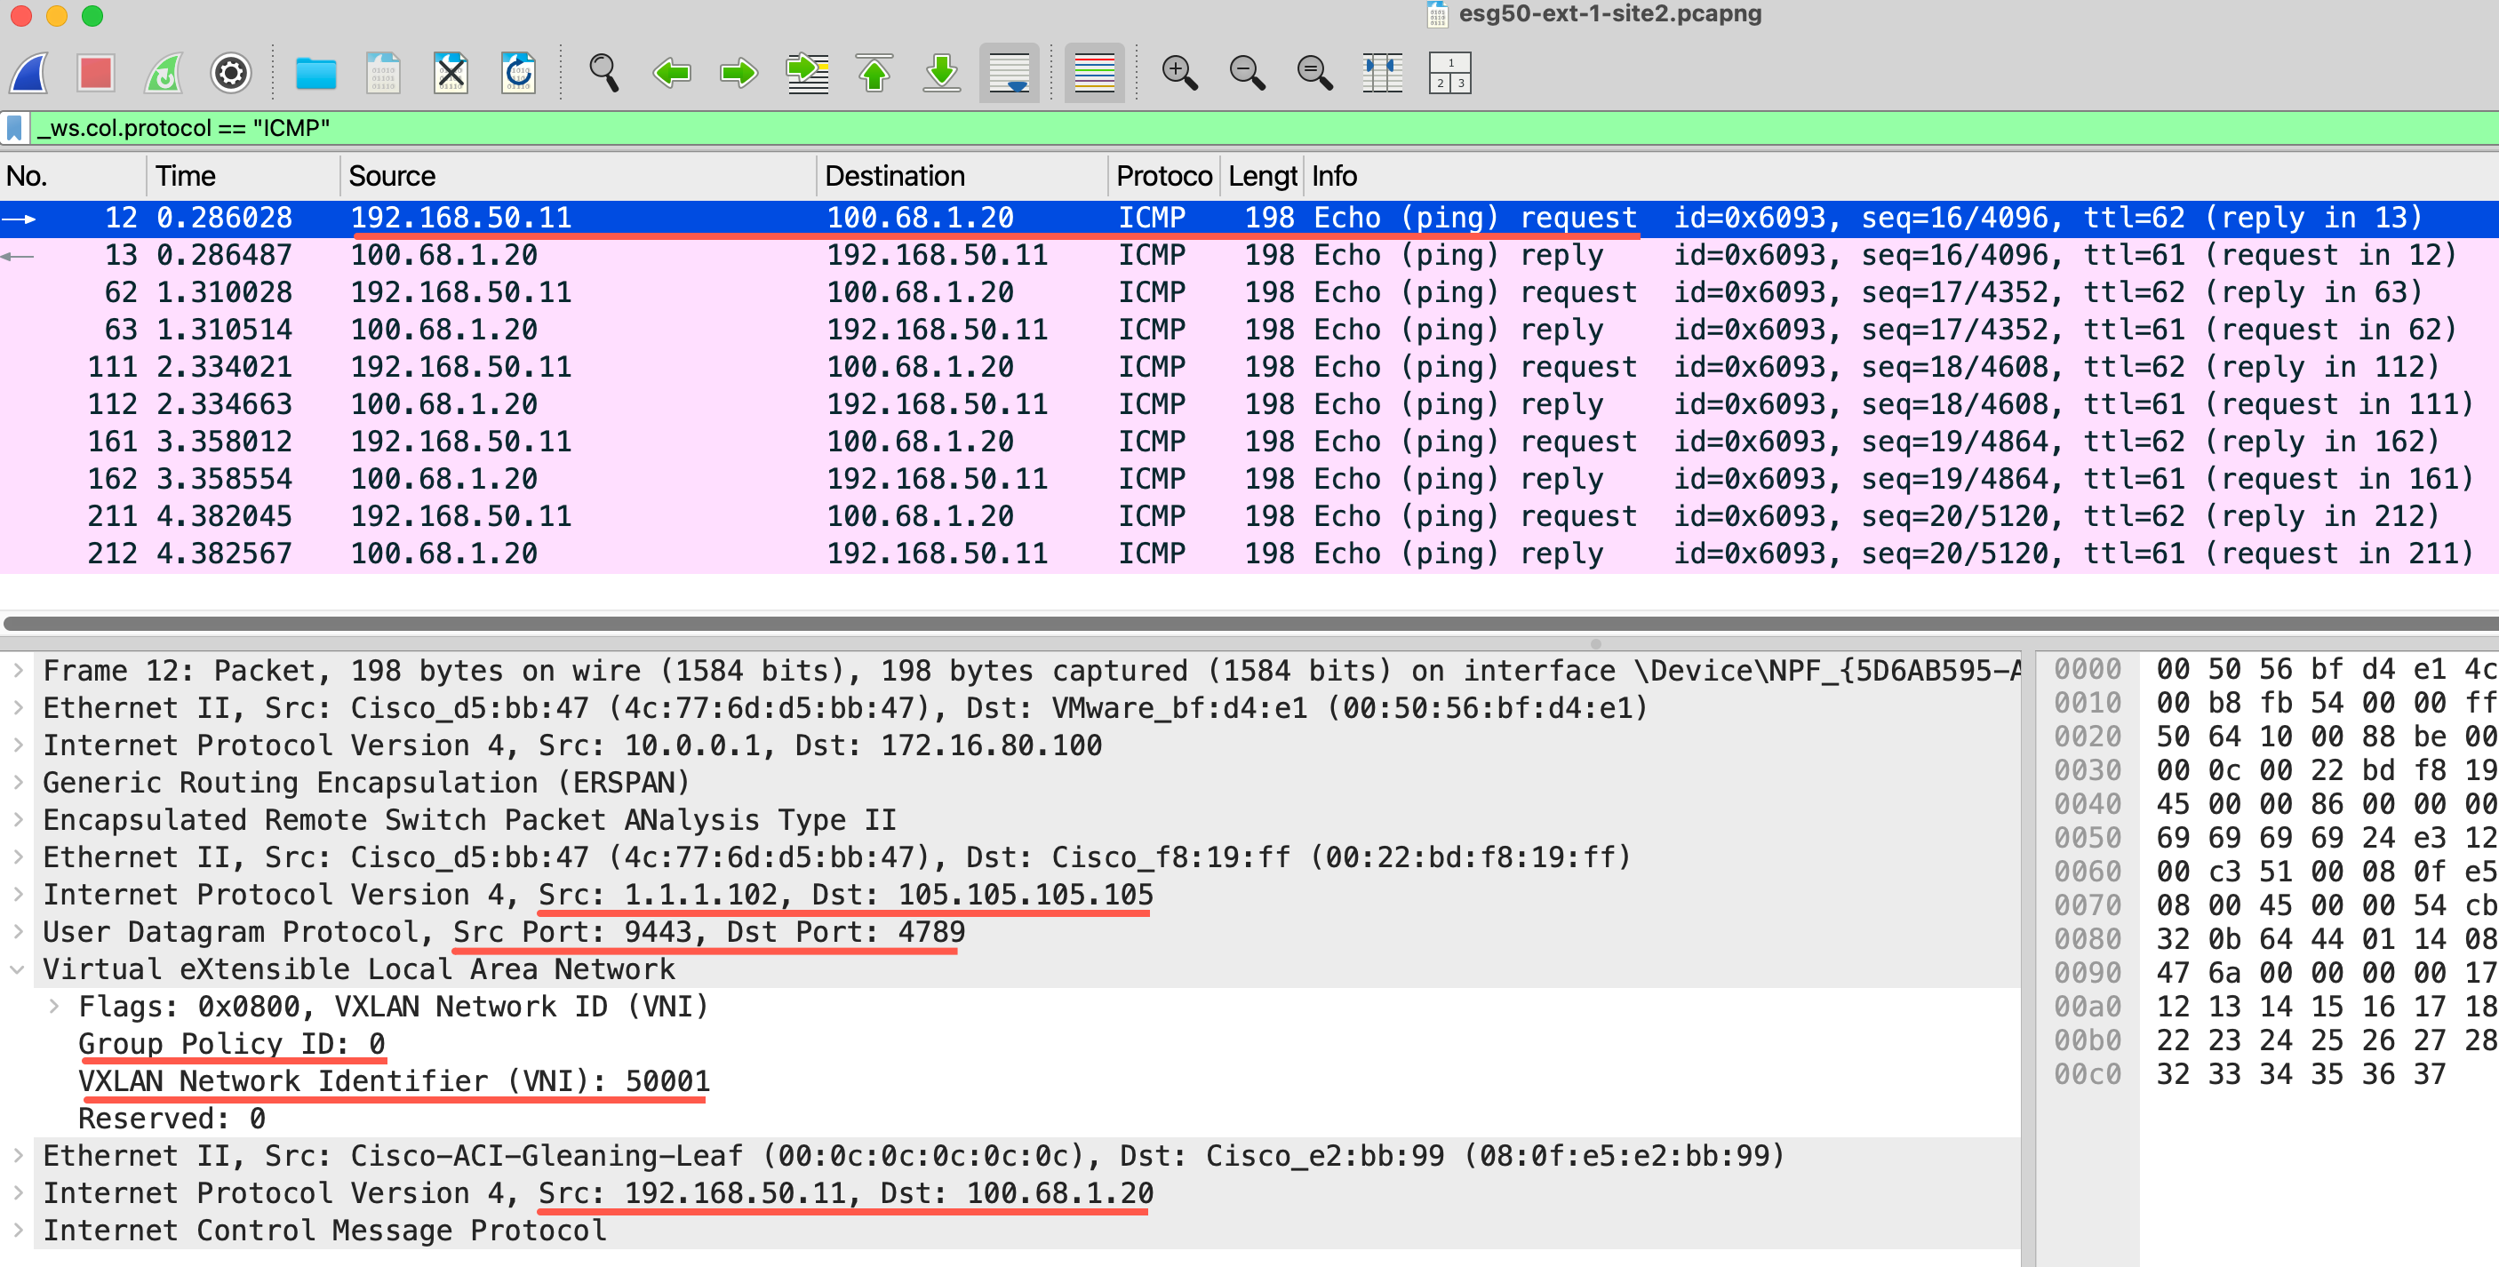Close this capture file icon
The width and height of the screenshot is (2499, 1267).
(x=451, y=73)
